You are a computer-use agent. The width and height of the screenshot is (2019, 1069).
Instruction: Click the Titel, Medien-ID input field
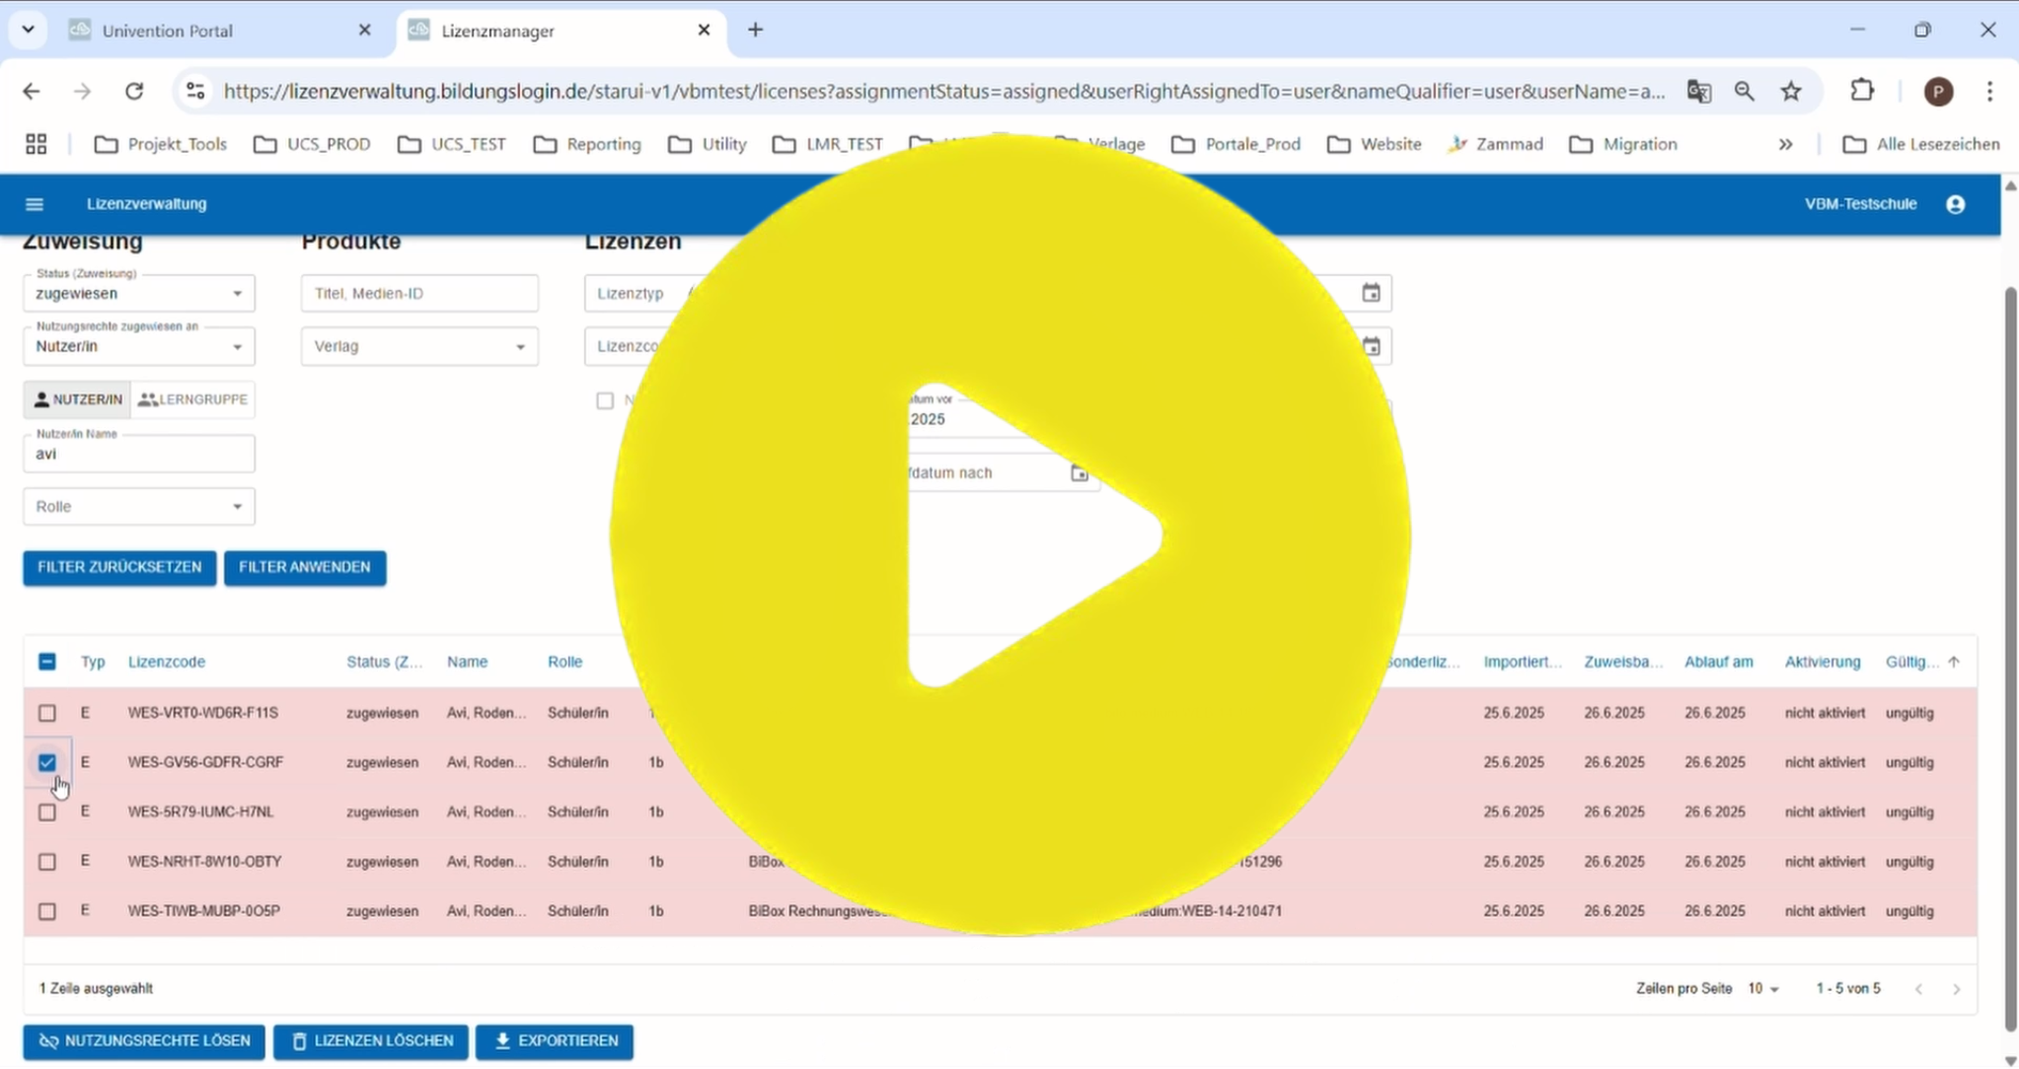(x=419, y=293)
